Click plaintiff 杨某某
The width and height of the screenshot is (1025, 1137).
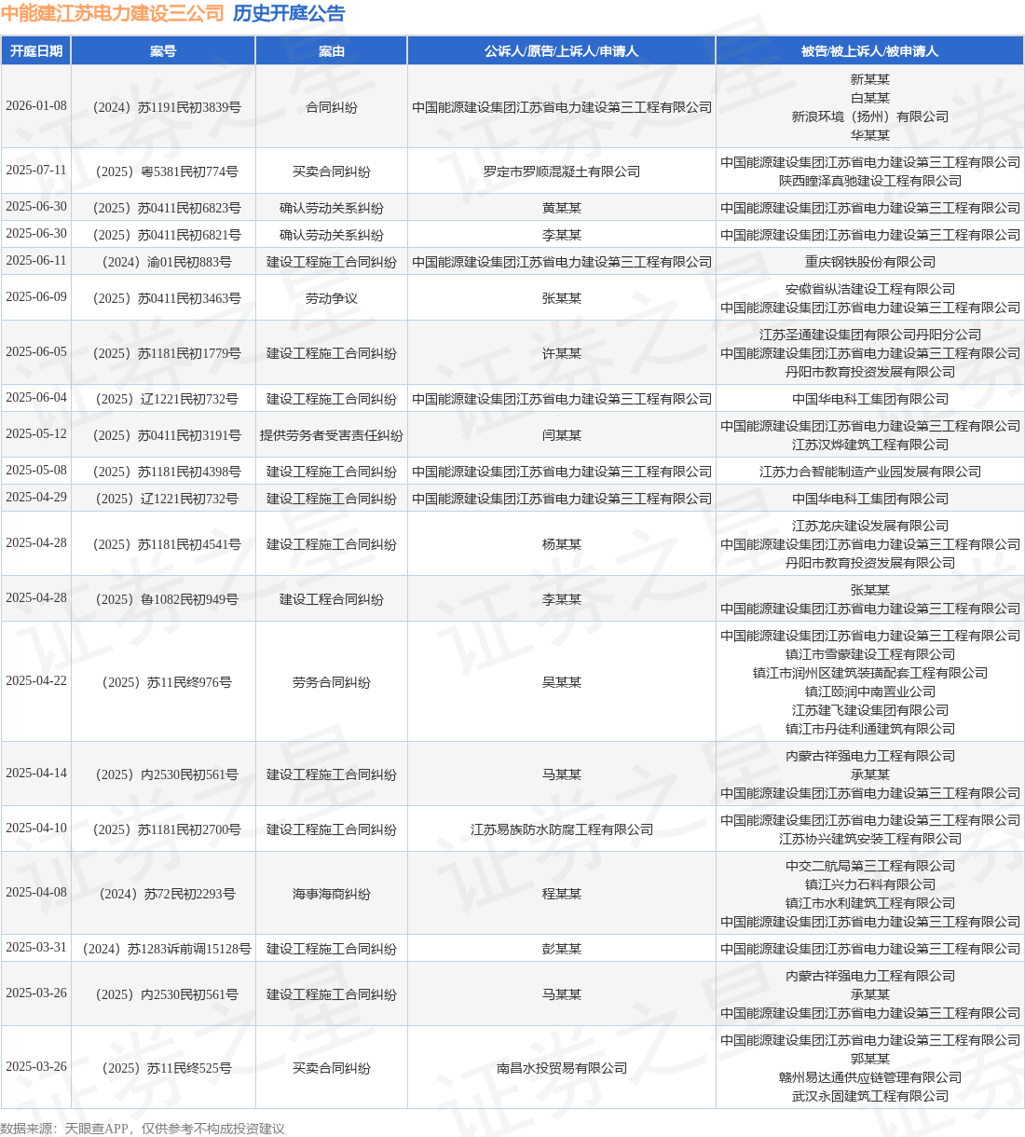(x=562, y=544)
